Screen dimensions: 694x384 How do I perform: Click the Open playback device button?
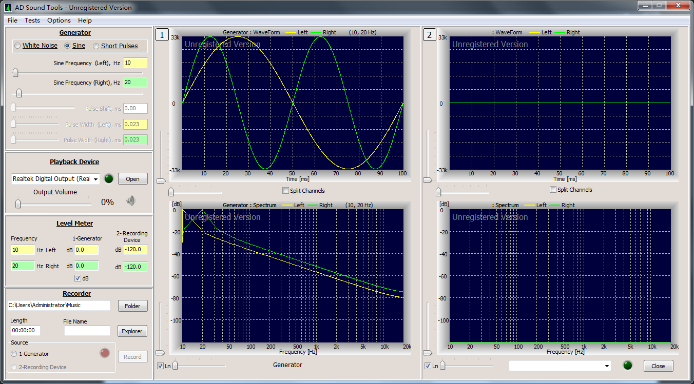tap(132, 179)
